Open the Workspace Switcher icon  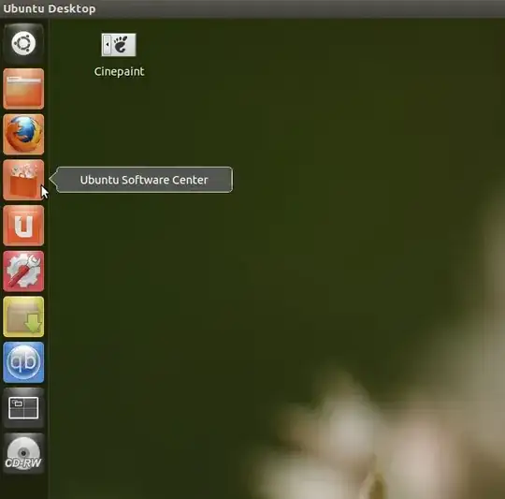(23, 408)
